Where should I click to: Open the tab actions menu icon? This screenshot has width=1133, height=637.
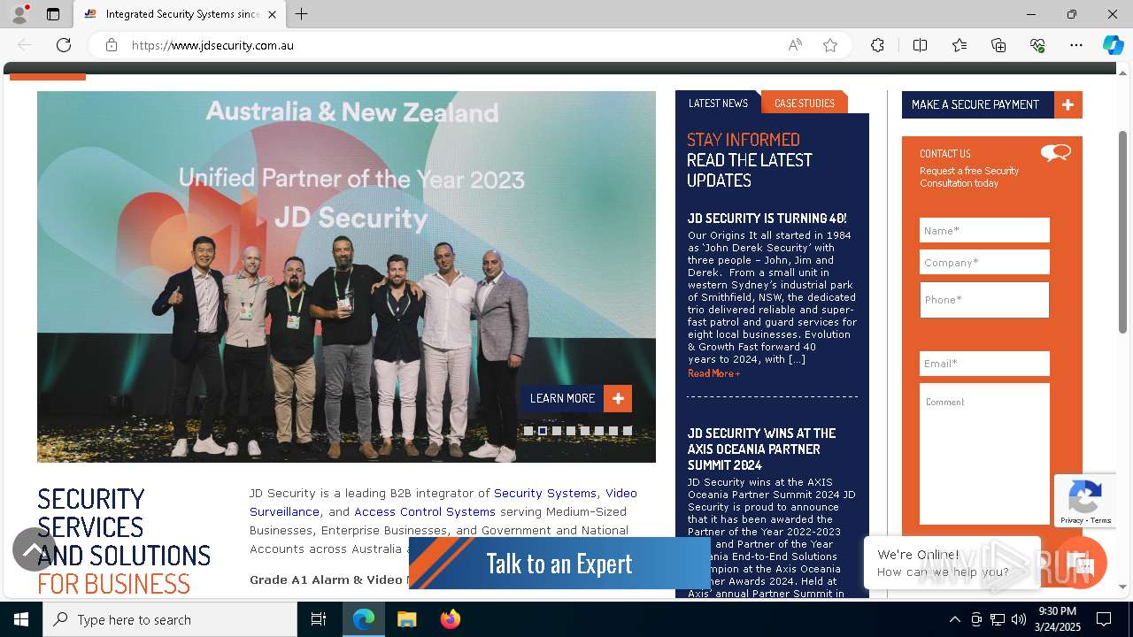click(x=53, y=14)
